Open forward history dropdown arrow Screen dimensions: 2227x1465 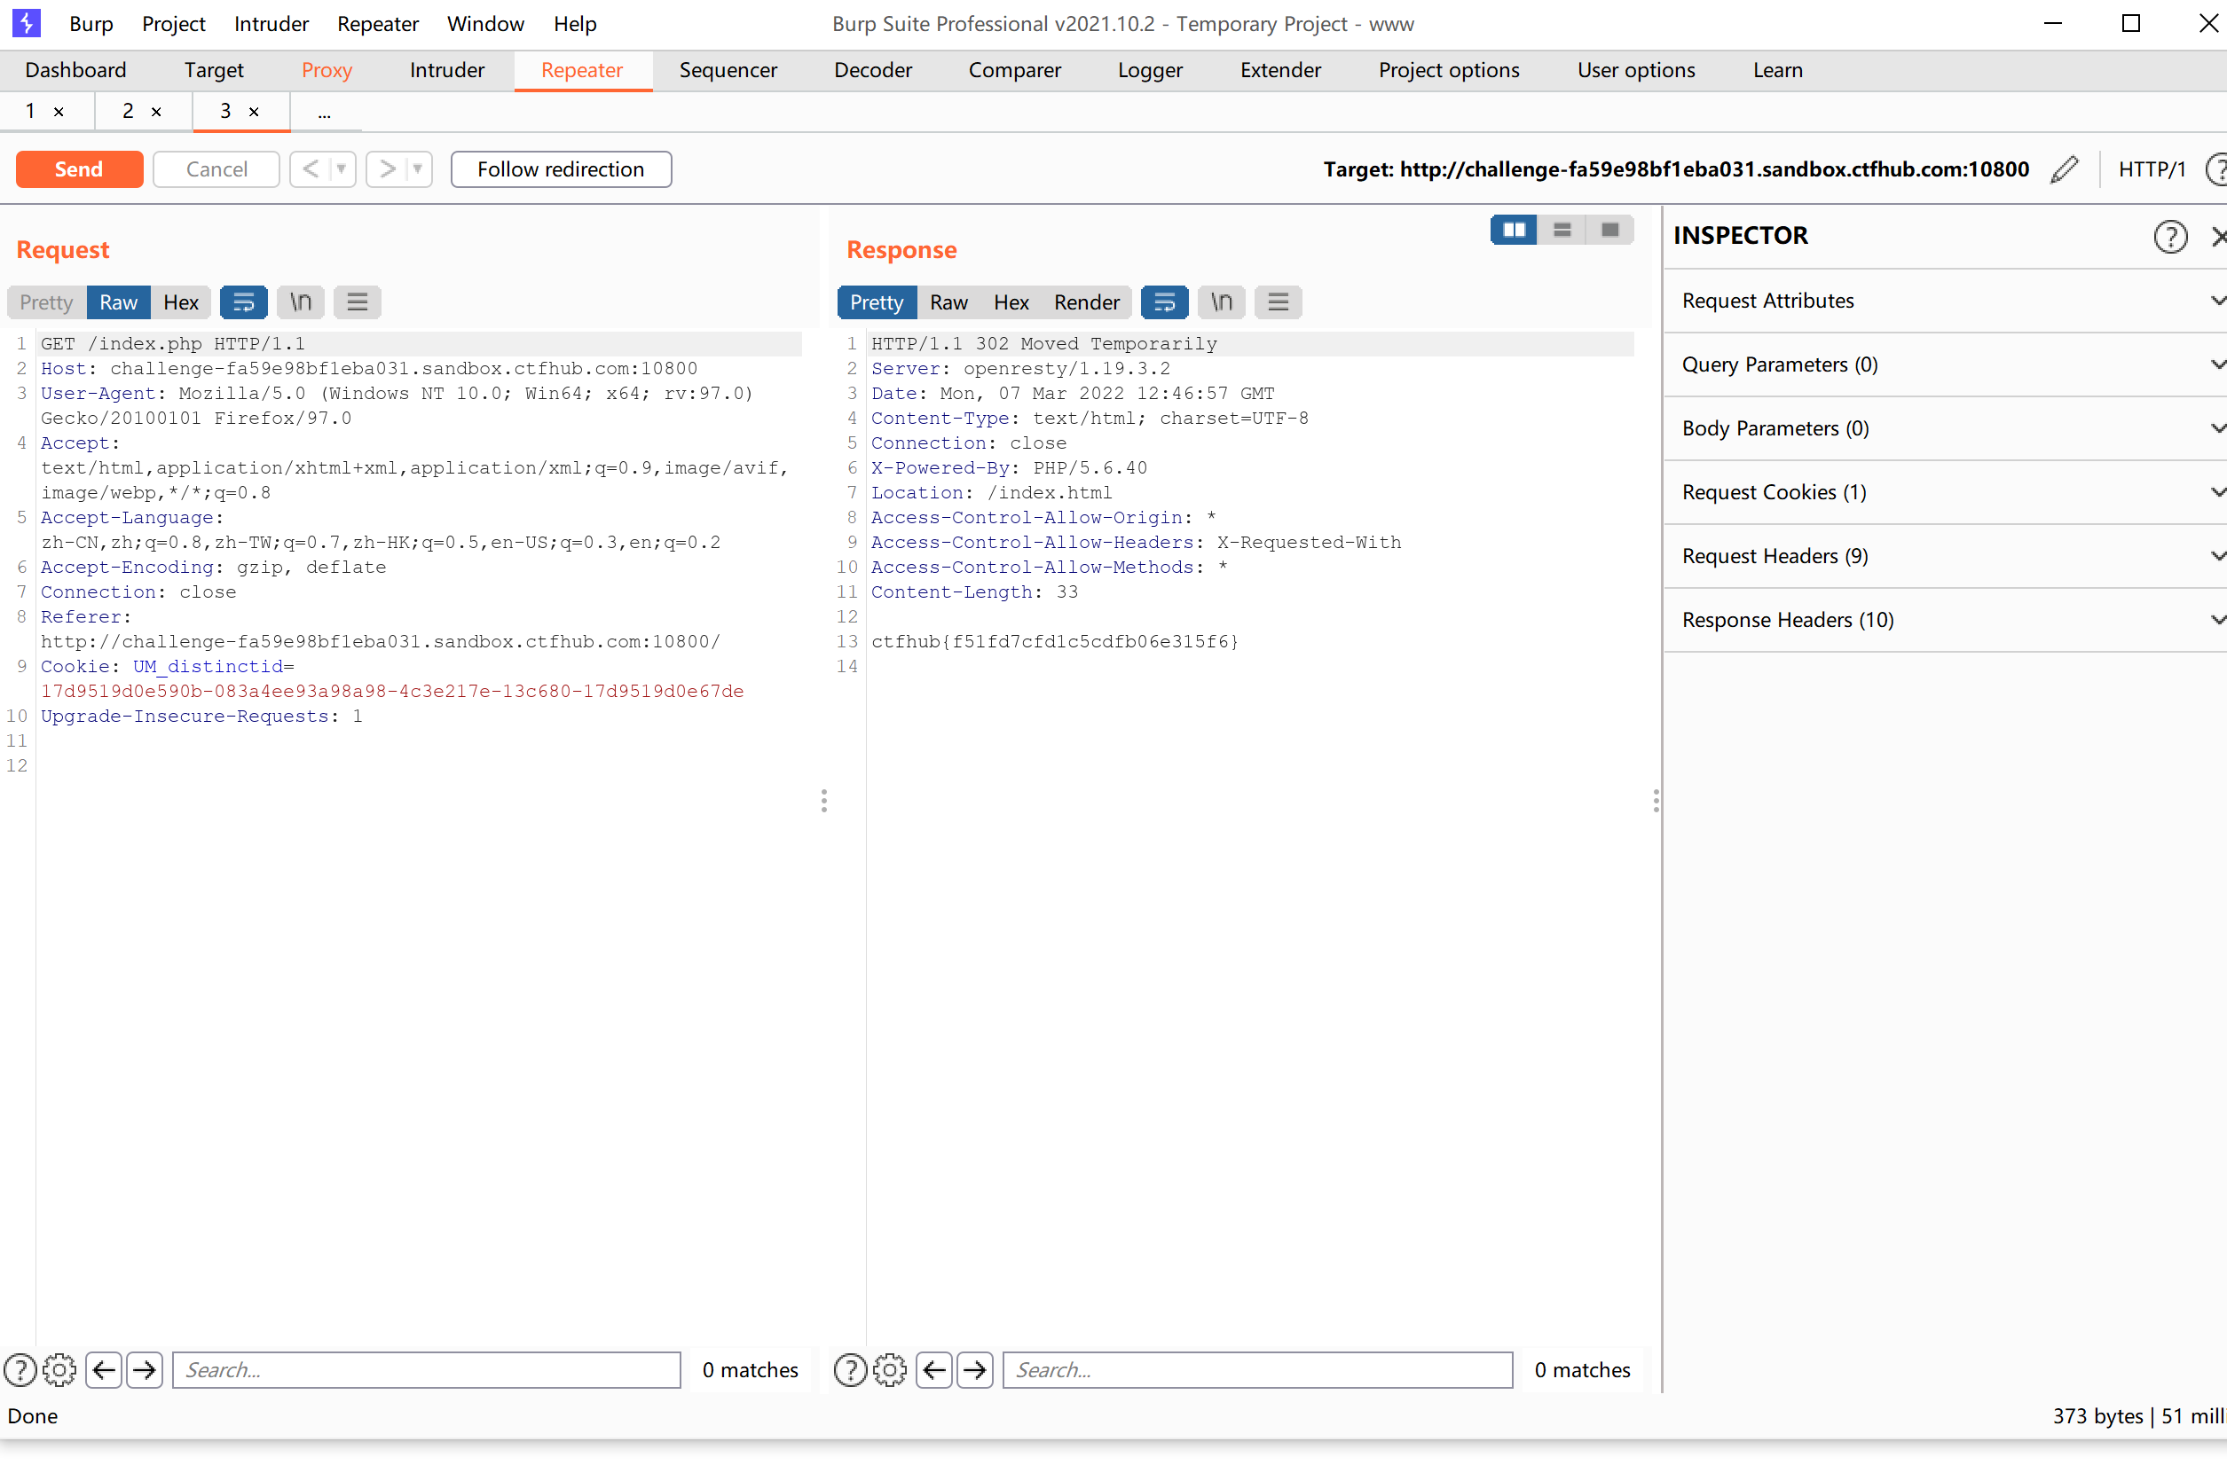pyautogui.click(x=418, y=169)
